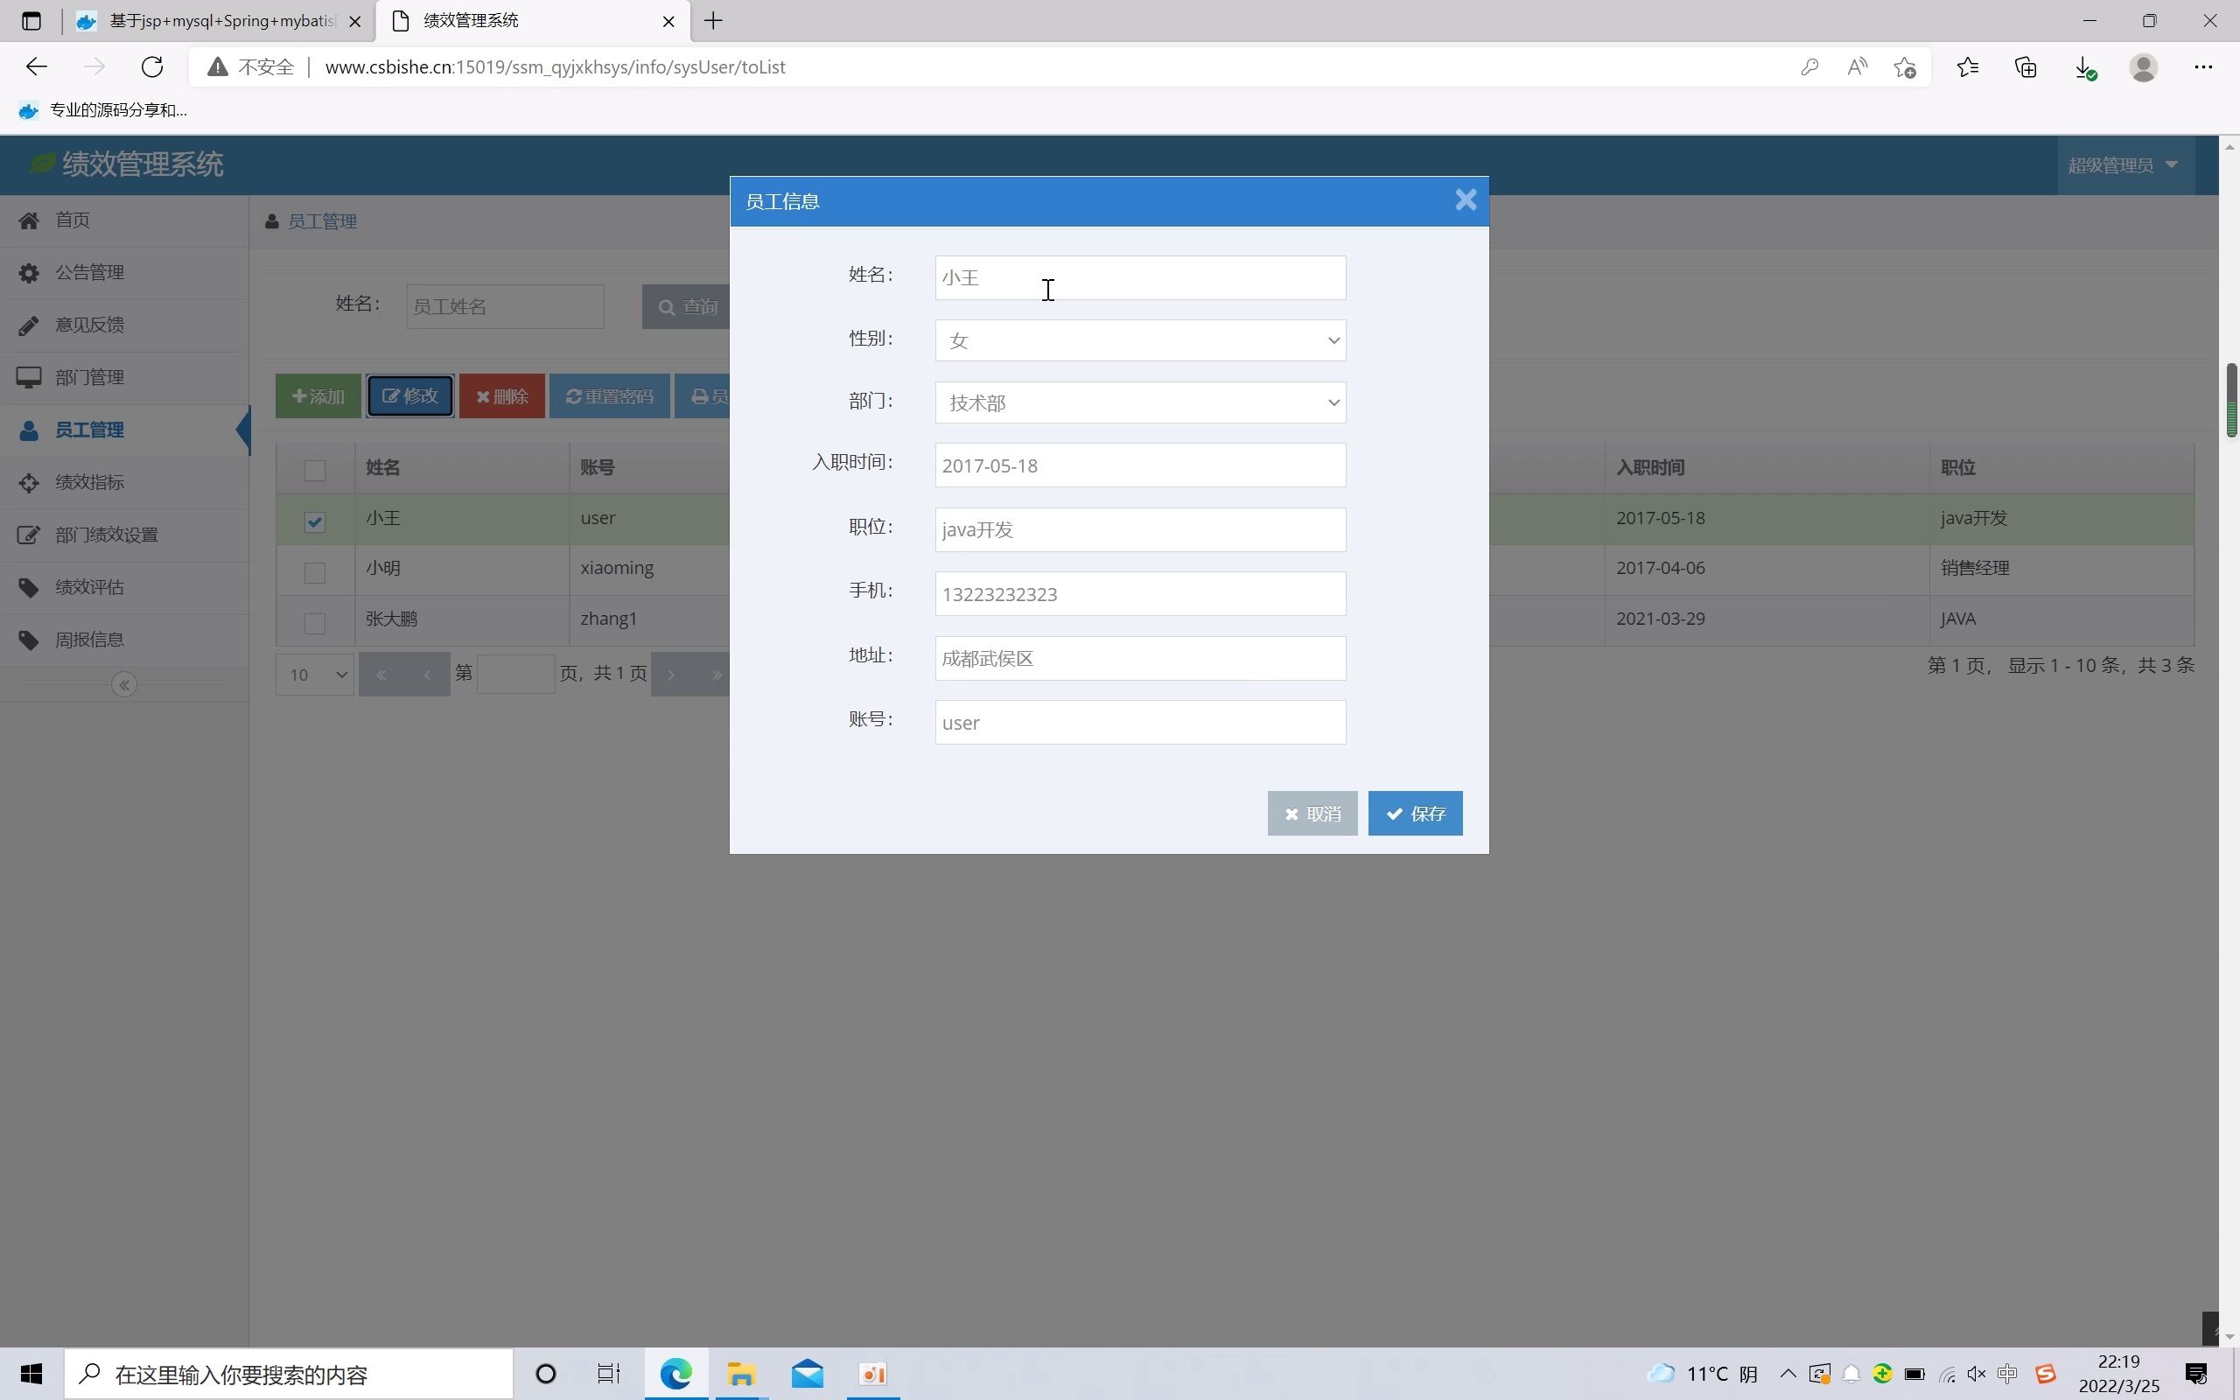Check the checkbox for 张大鹏 row
This screenshot has height=1400, width=2240.
315,623
